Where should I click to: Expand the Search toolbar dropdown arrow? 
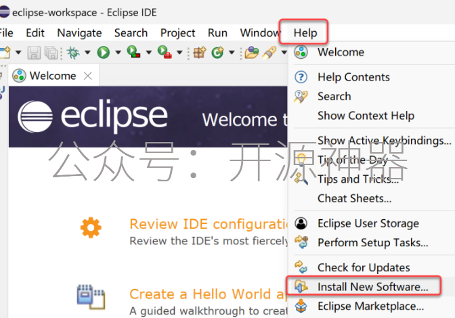point(284,53)
